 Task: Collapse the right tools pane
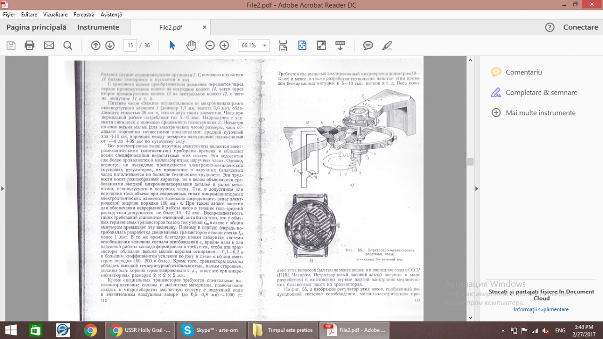(x=476, y=189)
